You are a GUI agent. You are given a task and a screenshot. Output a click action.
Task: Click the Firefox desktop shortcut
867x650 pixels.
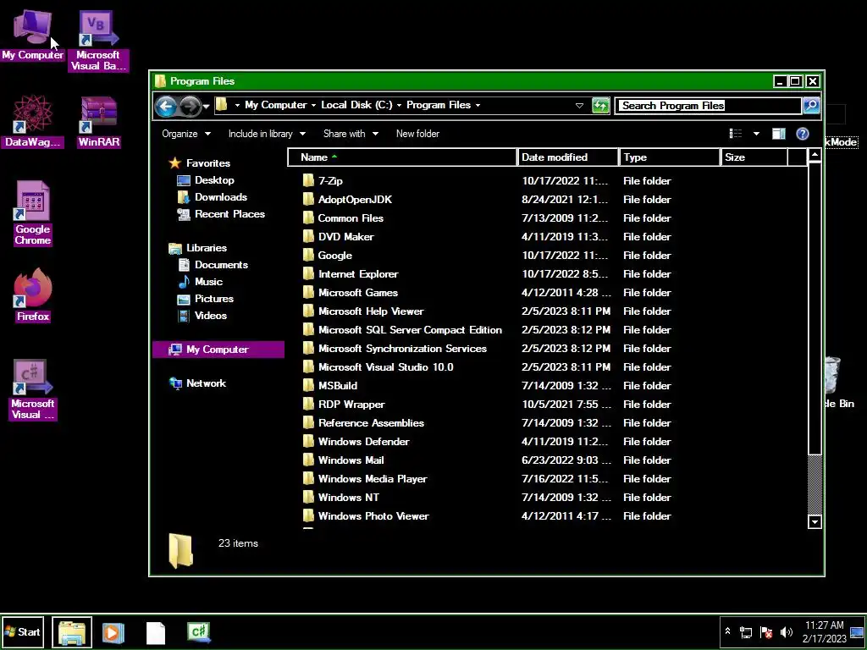[33, 295]
